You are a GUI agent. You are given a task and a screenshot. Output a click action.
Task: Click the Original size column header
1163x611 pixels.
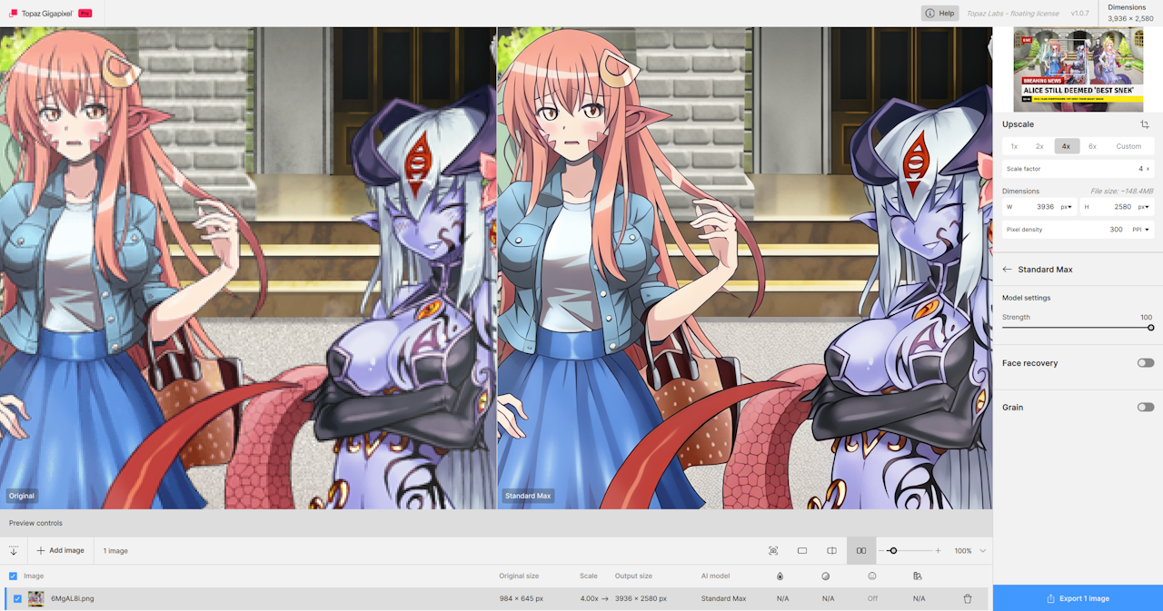519,576
